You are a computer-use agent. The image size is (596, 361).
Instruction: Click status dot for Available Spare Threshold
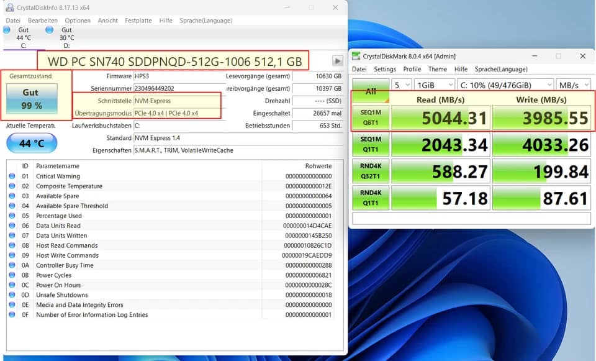(x=12, y=206)
